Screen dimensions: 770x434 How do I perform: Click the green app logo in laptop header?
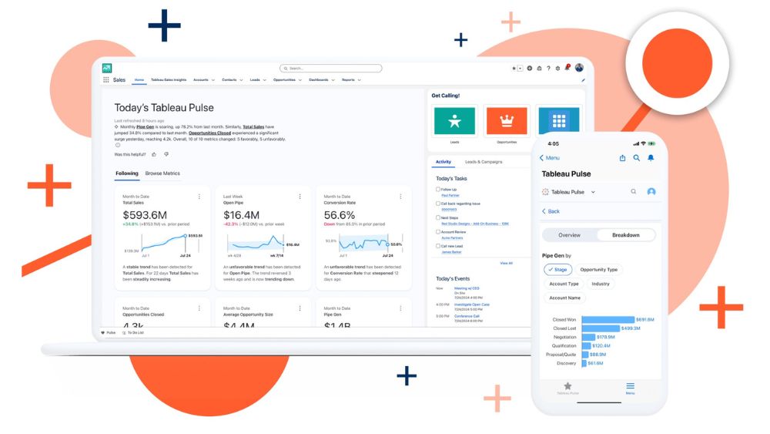[x=107, y=69]
